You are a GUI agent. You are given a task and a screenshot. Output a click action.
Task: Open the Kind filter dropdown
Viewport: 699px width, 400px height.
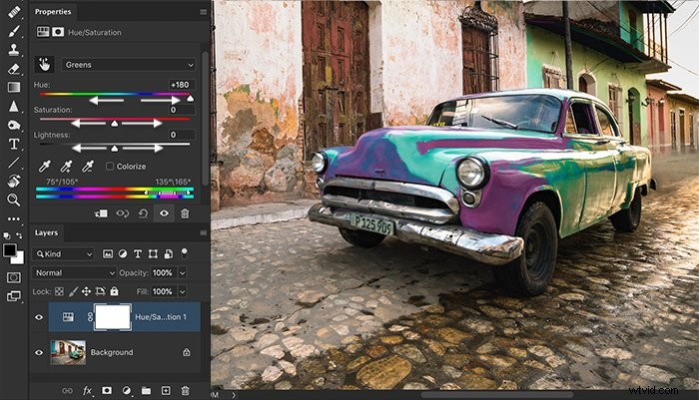pyautogui.click(x=64, y=254)
